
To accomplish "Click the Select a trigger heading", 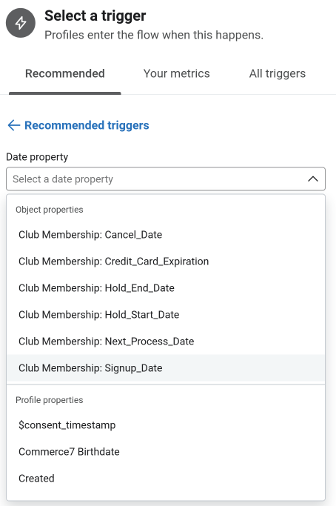I will tap(95, 16).
